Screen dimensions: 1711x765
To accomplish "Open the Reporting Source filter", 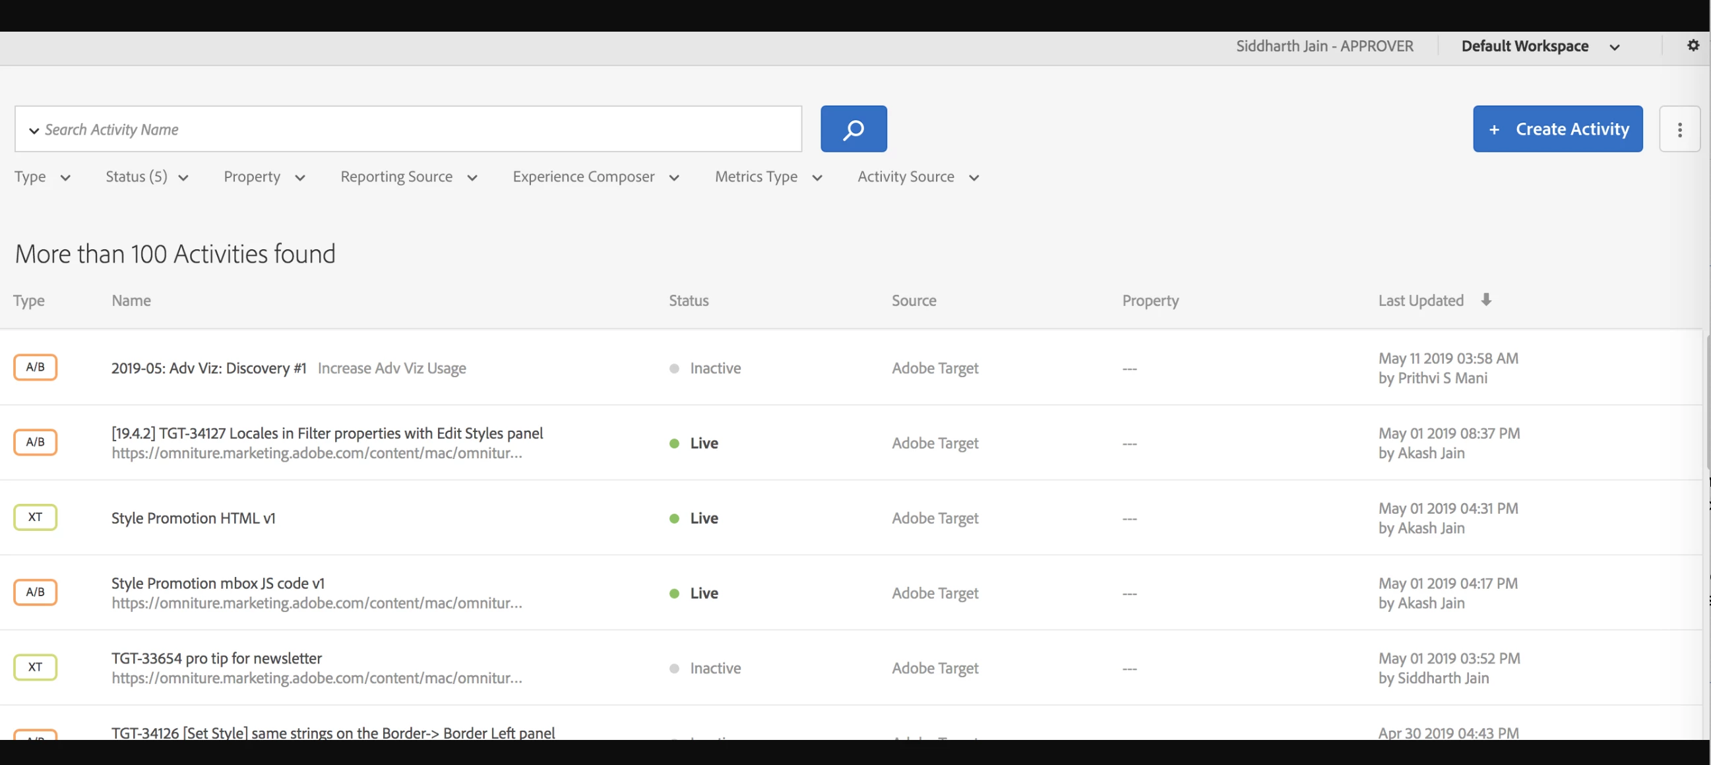I will point(408,177).
